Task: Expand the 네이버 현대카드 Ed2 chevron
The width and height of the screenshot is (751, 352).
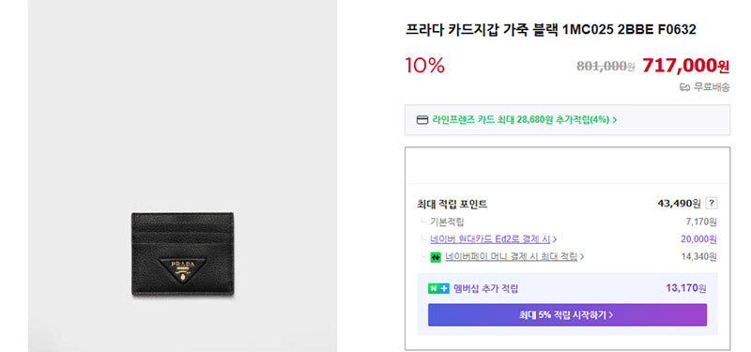Action: 555,239
